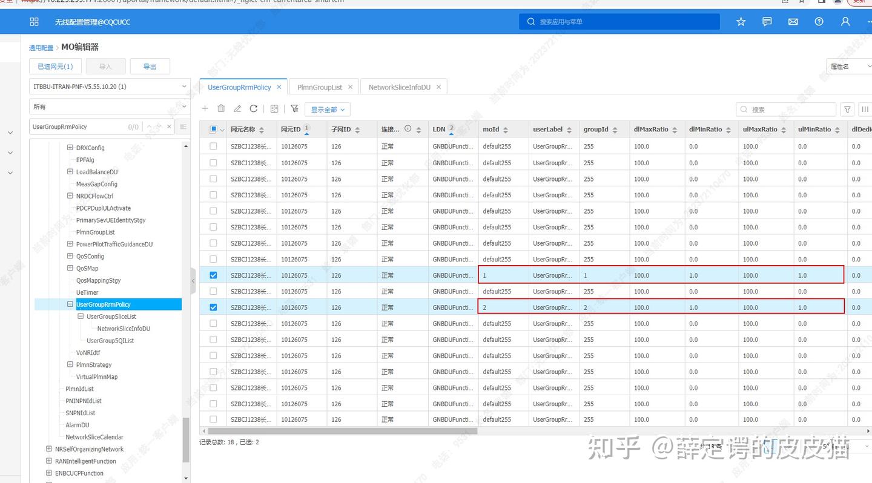Open the mail envelope icon in the top bar

(x=793, y=21)
